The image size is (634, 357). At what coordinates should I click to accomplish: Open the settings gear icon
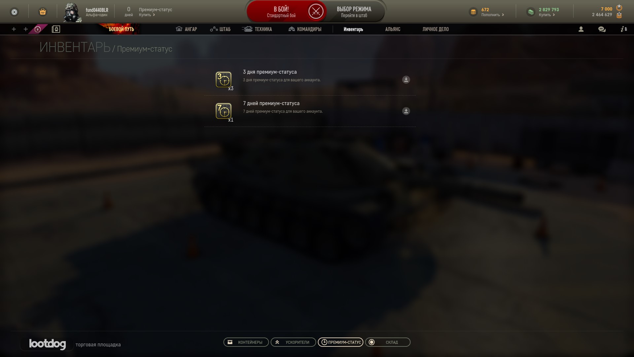tap(14, 12)
